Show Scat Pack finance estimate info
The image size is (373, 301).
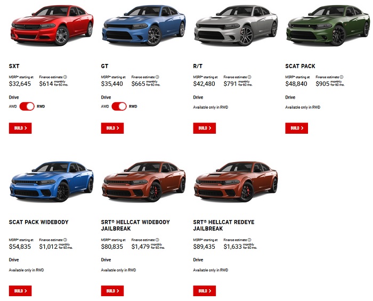[342, 77]
